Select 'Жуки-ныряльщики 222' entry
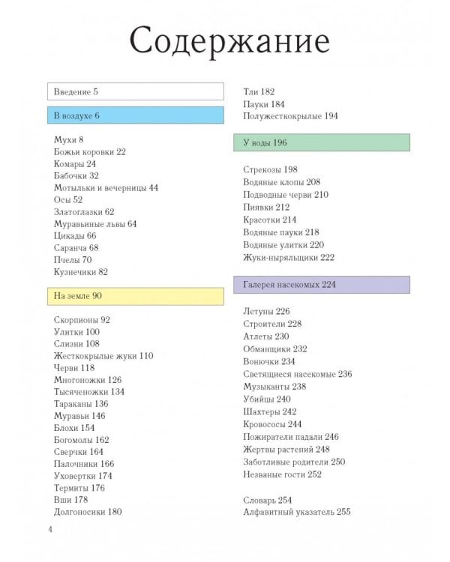The width and height of the screenshot is (450, 562). click(x=289, y=257)
